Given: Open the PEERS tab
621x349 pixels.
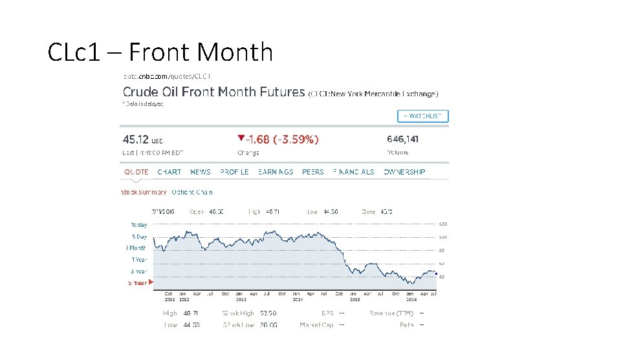Looking at the screenshot, I should pyautogui.click(x=313, y=172).
